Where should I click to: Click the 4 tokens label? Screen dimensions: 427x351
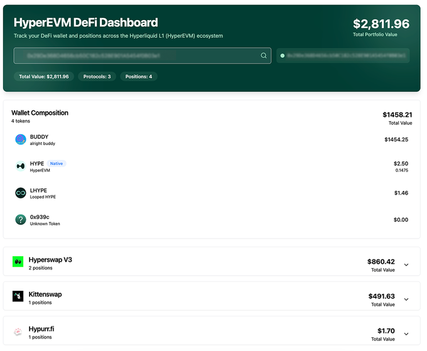(x=21, y=121)
